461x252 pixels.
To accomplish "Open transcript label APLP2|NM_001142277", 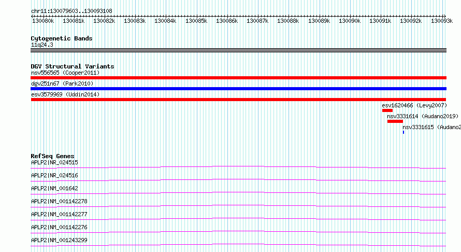I will pyautogui.click(x=59, y=214).
